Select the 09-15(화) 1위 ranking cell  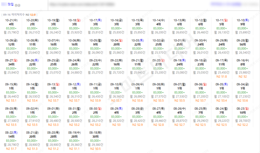point(11,92)
